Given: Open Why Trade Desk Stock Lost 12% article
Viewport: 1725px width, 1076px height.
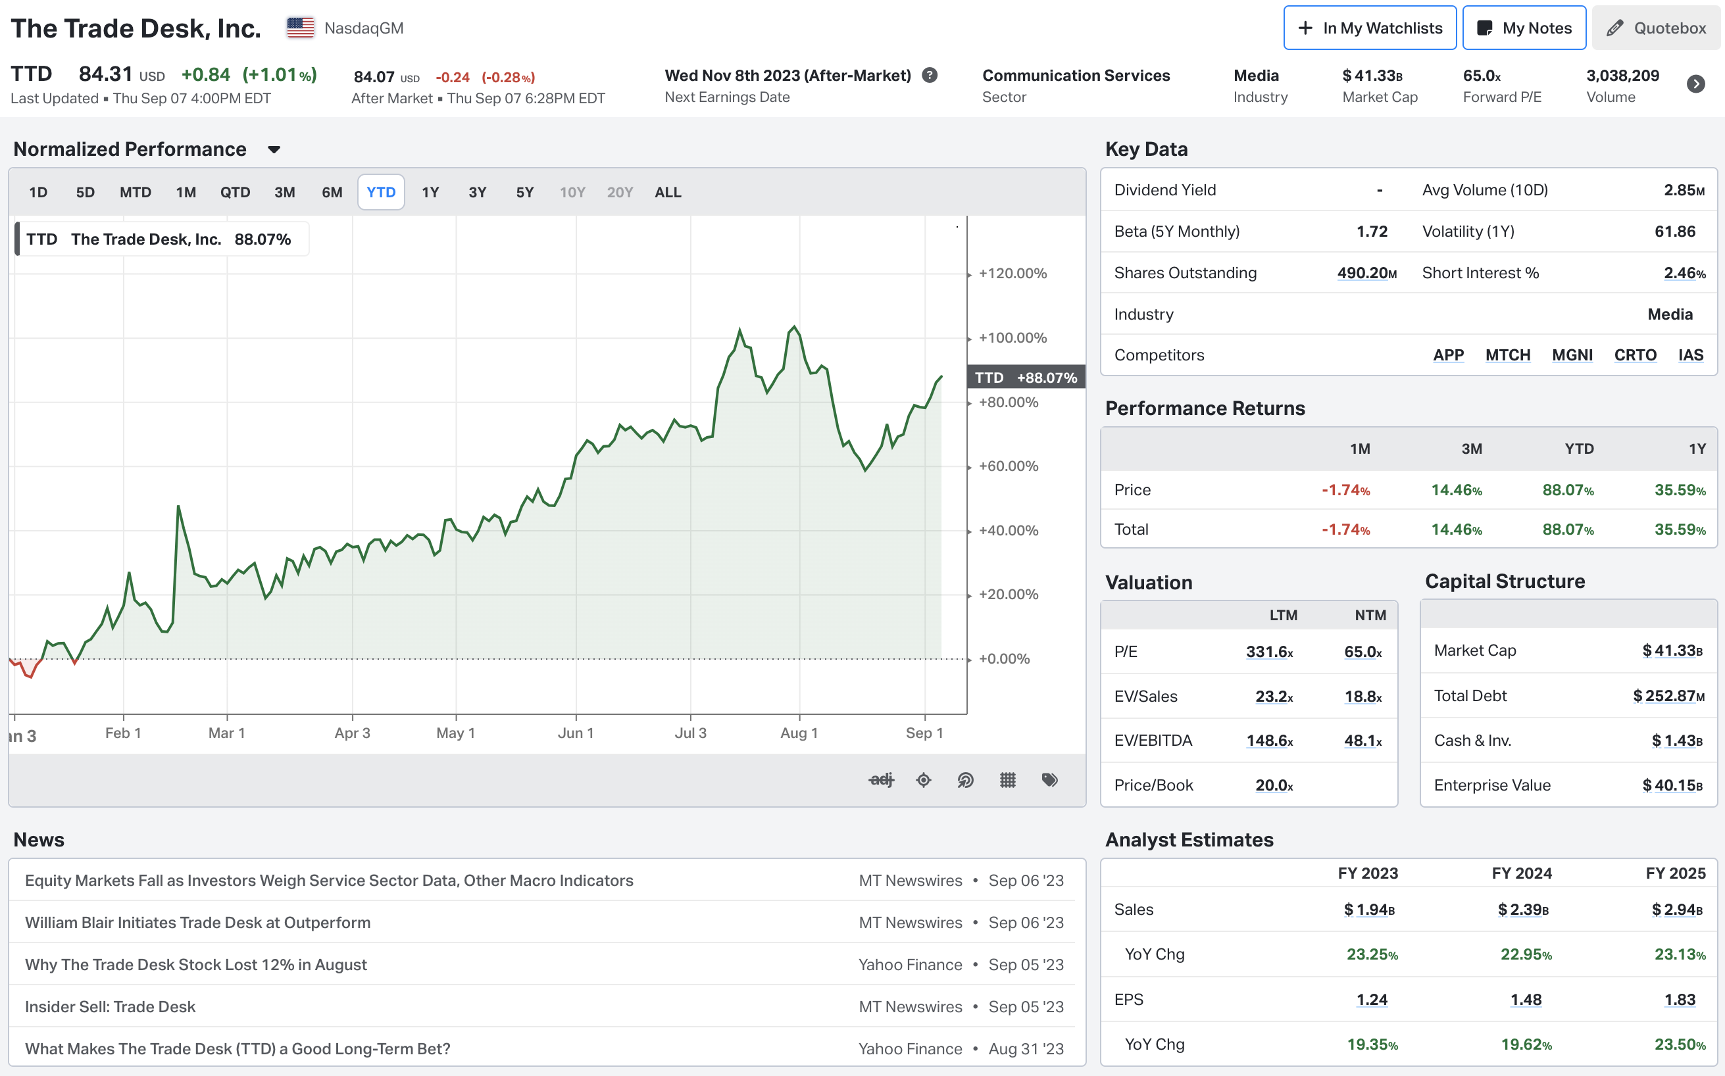Looking at the screenshot, I should (x=195, y=964).
